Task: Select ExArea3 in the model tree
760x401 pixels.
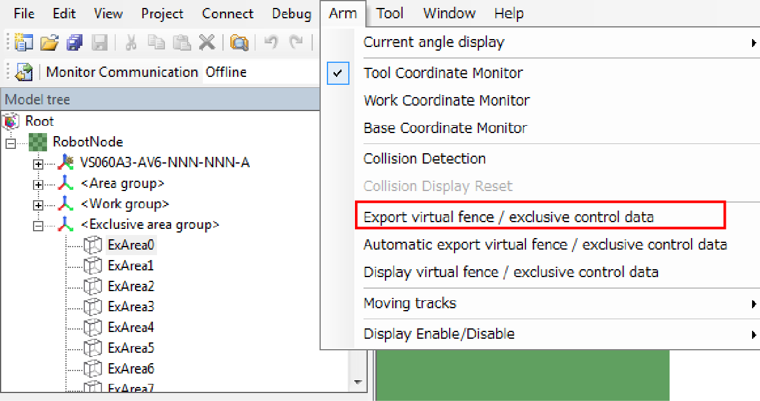Action: (x=131, y=306)
